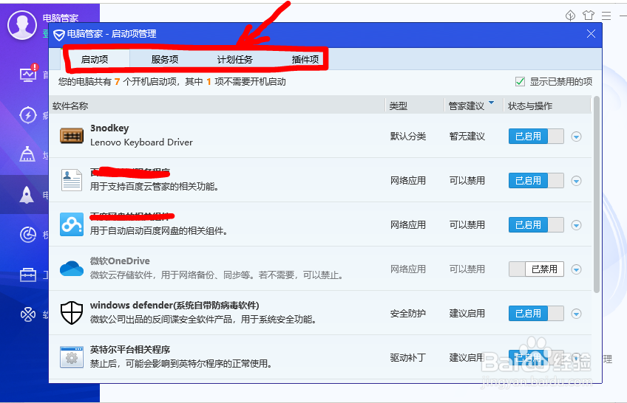
Task: Switch to 插件项 tab
Action: [x=305, y=60]
